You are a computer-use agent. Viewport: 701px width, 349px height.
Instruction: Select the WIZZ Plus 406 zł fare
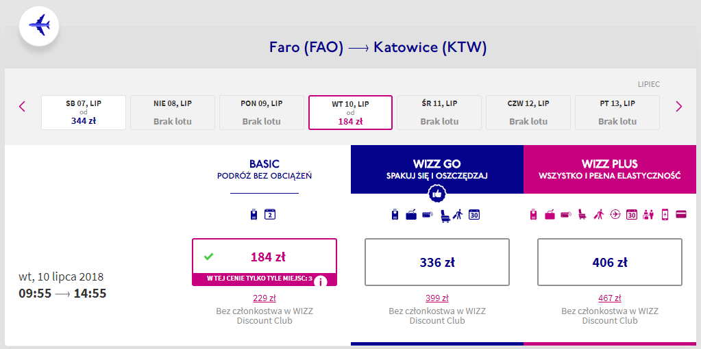click(610, 262)
